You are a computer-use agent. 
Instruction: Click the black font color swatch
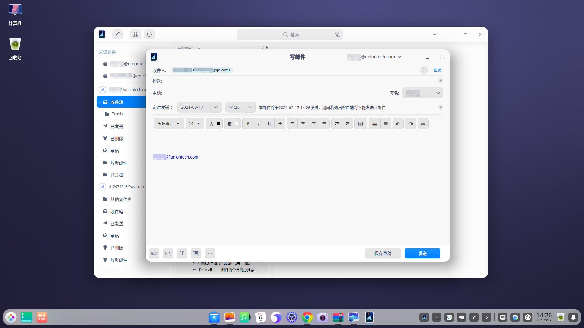point(218,124)
